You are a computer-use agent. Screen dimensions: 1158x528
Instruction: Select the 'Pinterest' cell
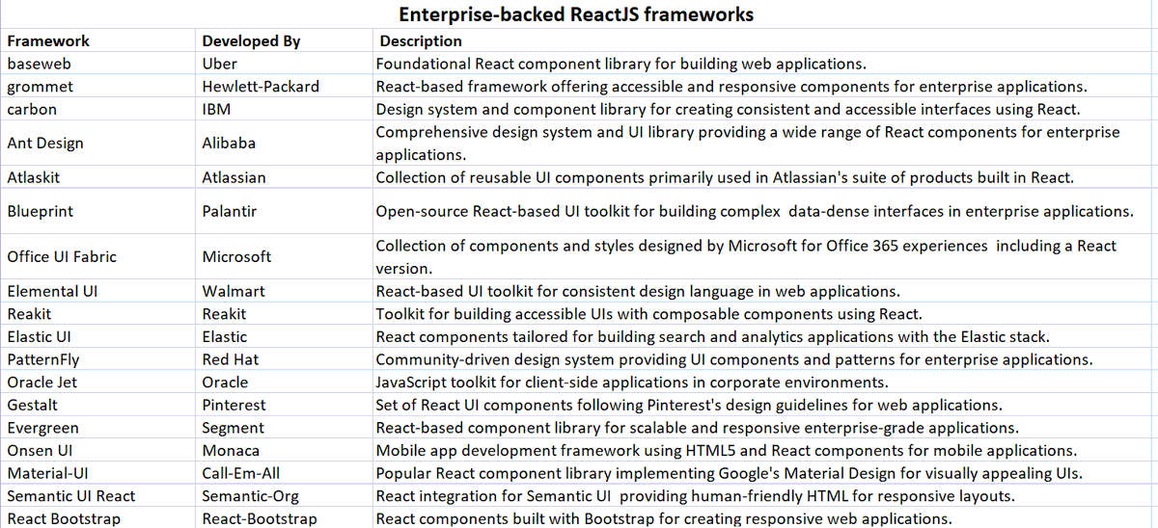(x=285, y=405)
